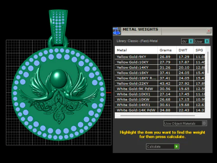Sort by the DWT column header
The height and width of the screenshot is (163, 217).
tap(185, 50)
